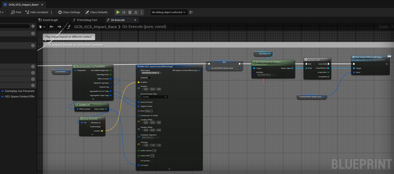Select Gameplay Cue Parameters local variable
Viewport: 394px width, 174px height.
(x=18, y=91)
